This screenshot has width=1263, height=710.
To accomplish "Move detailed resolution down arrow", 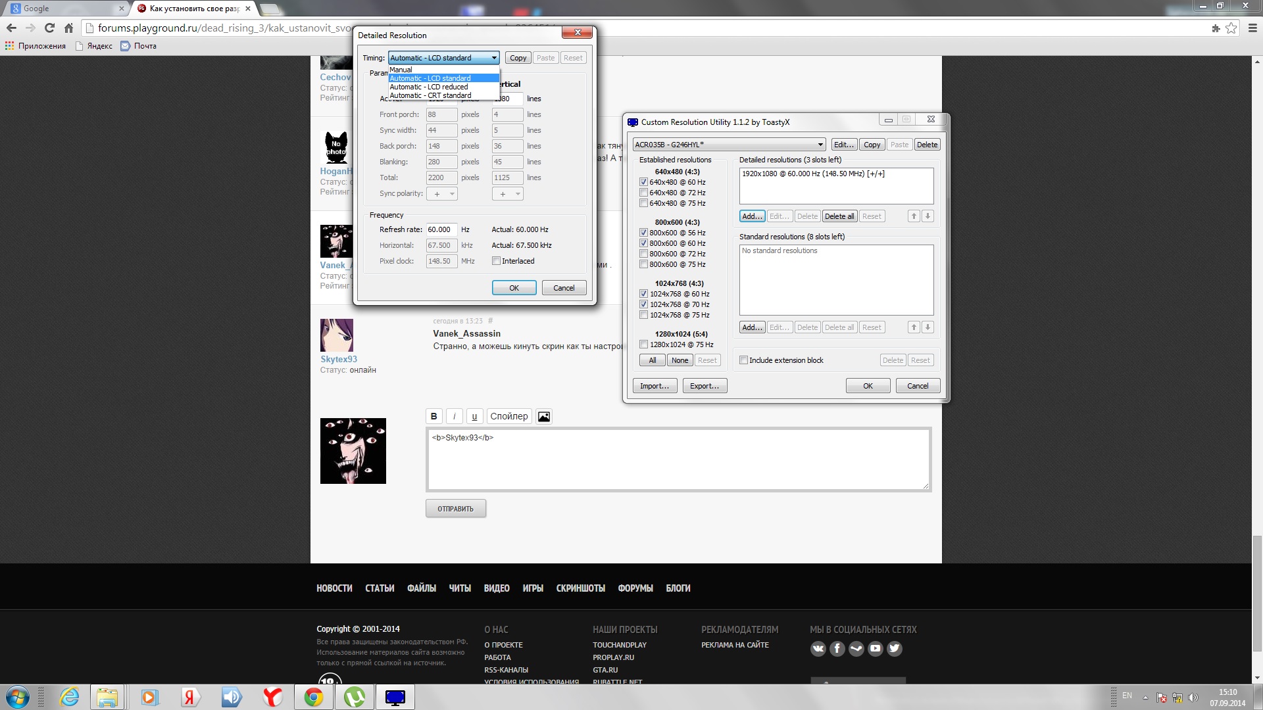I will pyautogui.click(x=928, y=216).
